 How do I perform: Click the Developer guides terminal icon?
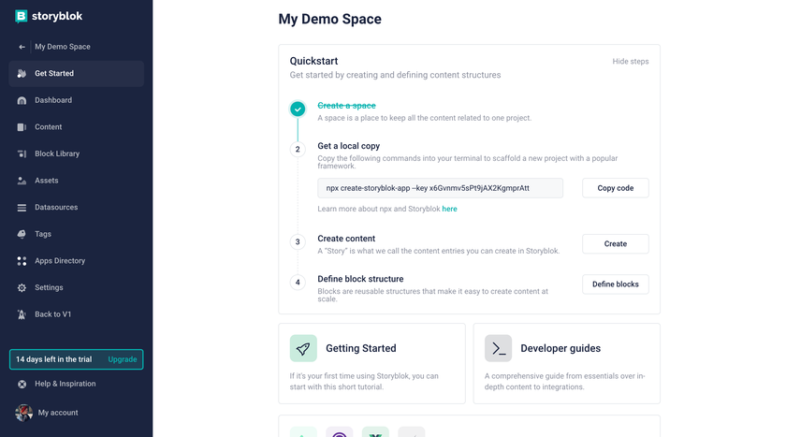(x=498, y=348)
